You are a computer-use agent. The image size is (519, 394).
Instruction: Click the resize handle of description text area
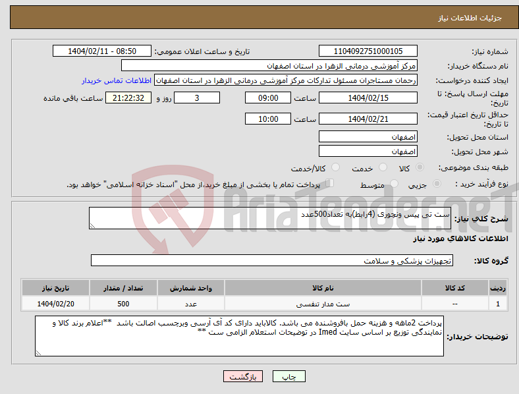(92, 226)
